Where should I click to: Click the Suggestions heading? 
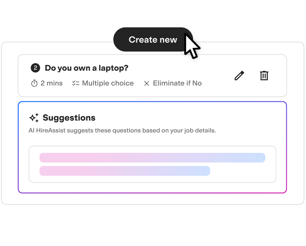[69, 118]
